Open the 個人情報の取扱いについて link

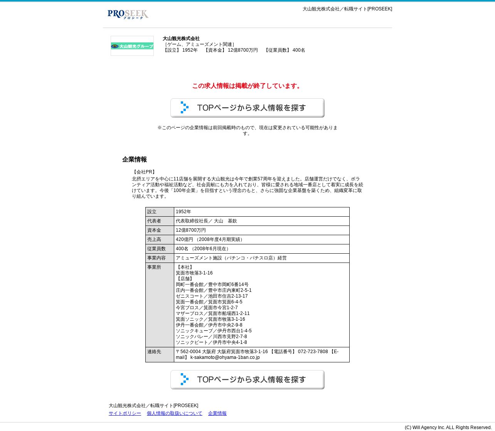(x=175, y=413)
